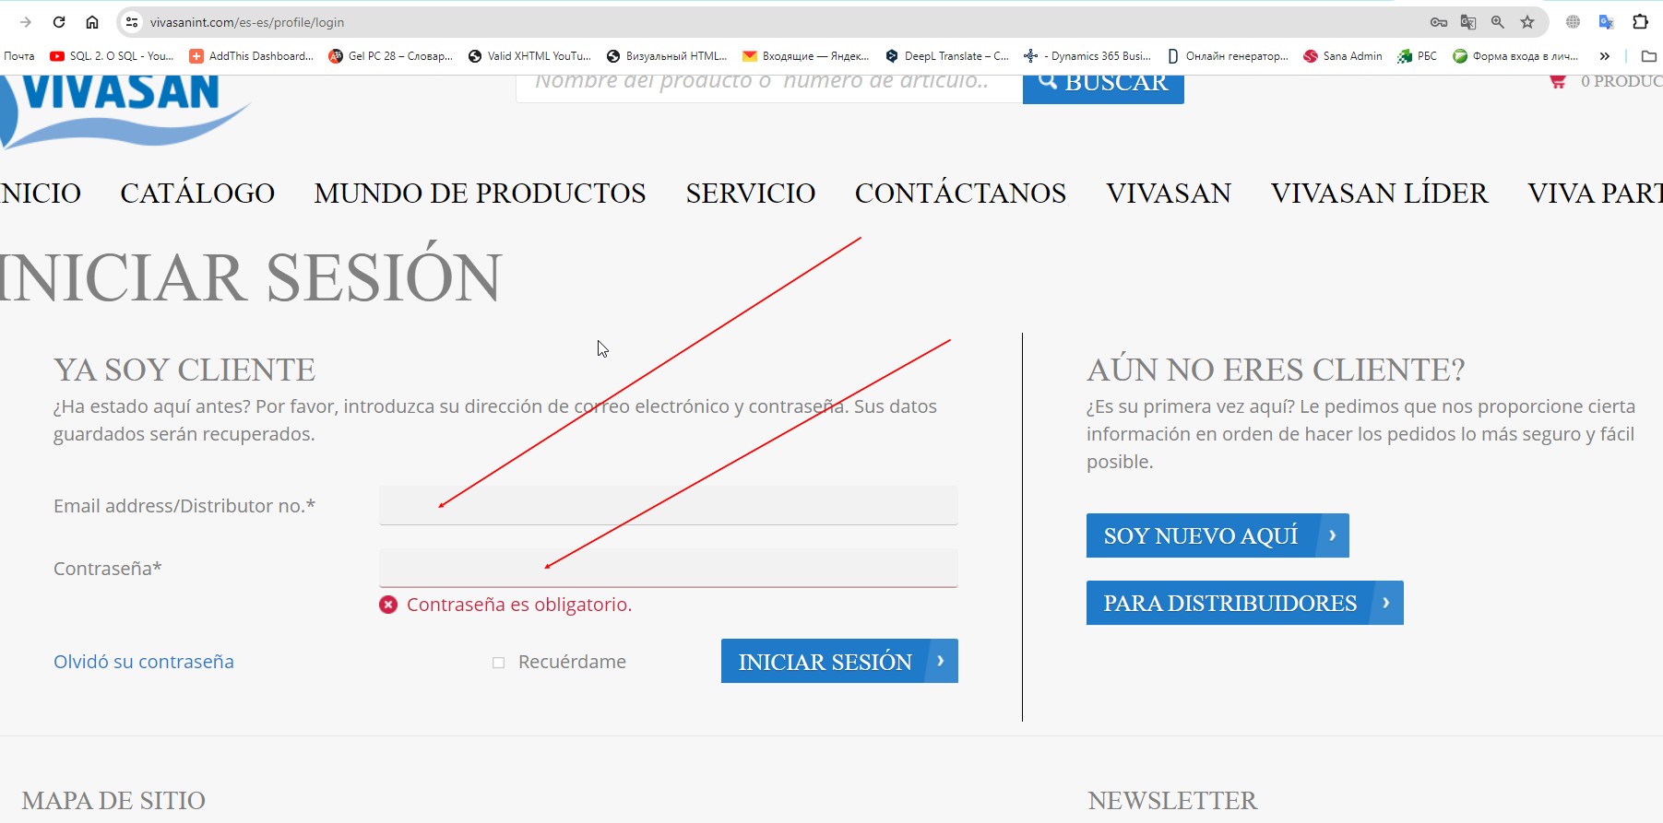Viewport: 1663px width, 823px height.
Task: Open the CATÁLOGO menu item
Action: 197,193
